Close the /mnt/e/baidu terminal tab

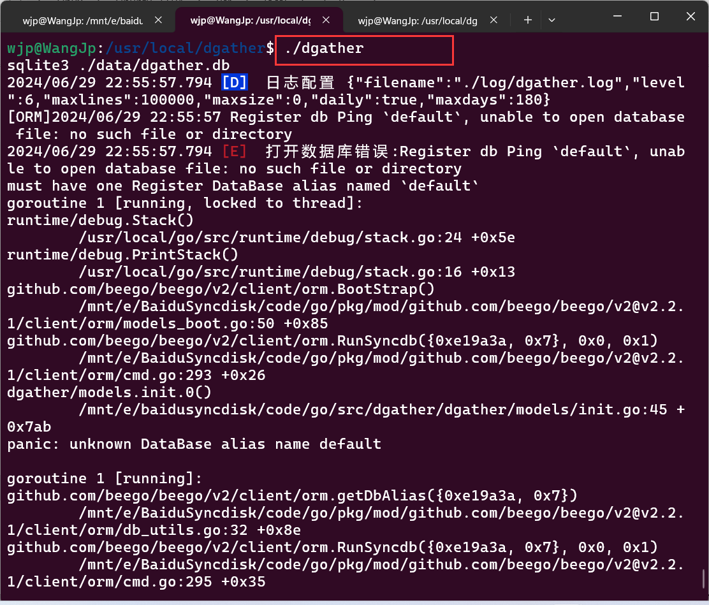pos(159,20)
